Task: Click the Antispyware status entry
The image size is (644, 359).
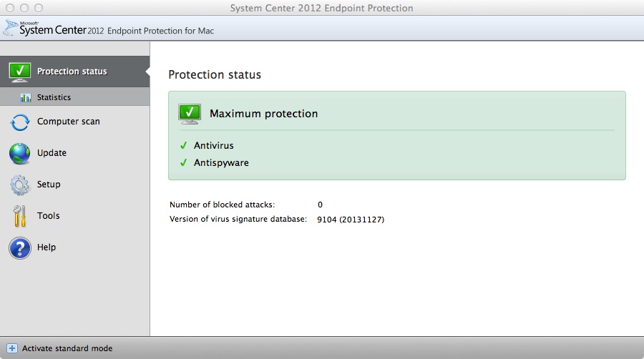Action: [221, 163]
